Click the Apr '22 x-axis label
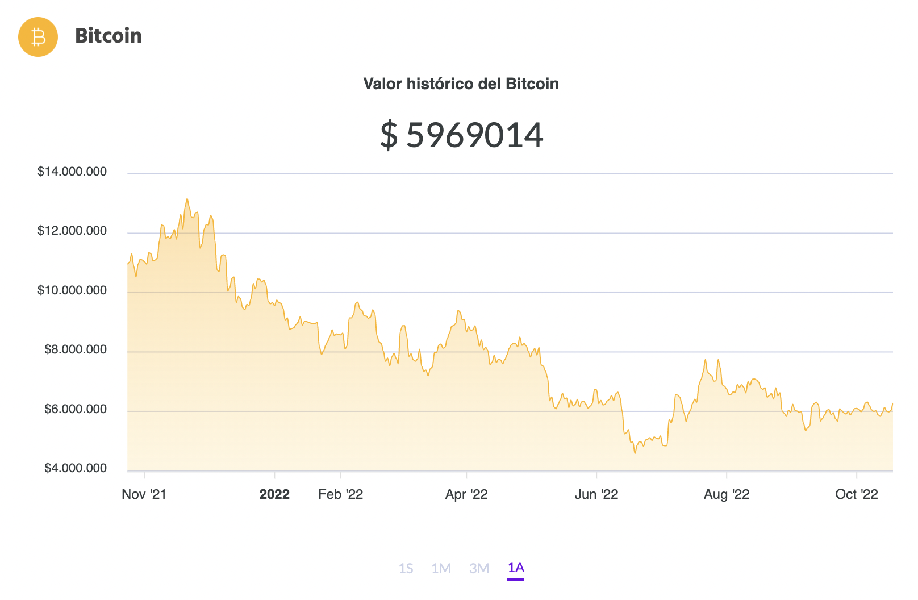Screen dimensions: 918x600 466,494
